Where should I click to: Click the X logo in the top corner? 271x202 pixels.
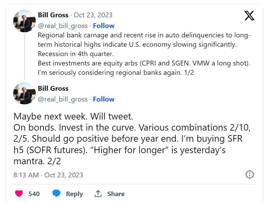249,16
